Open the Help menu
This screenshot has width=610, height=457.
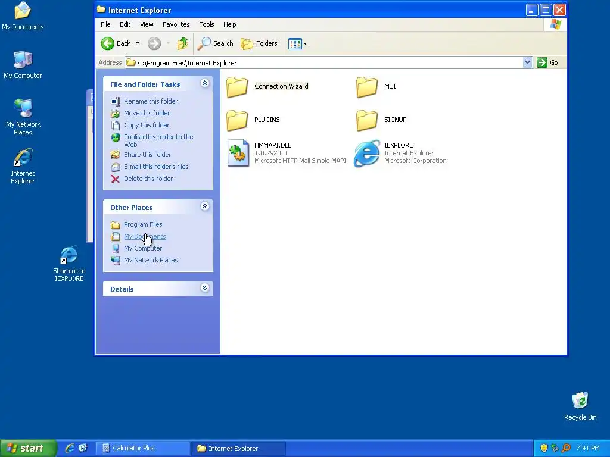pos(229,24)
